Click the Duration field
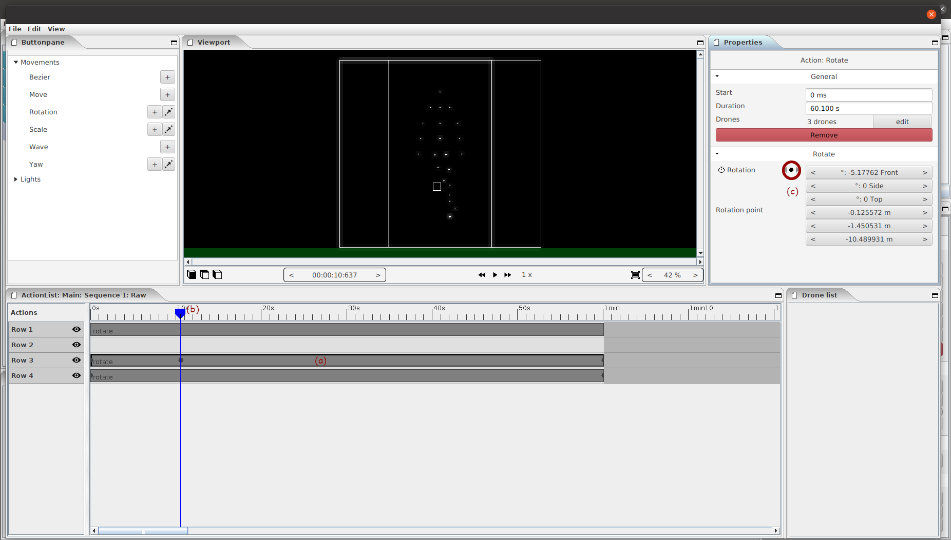The image size is (951, 540). (869, 108)
